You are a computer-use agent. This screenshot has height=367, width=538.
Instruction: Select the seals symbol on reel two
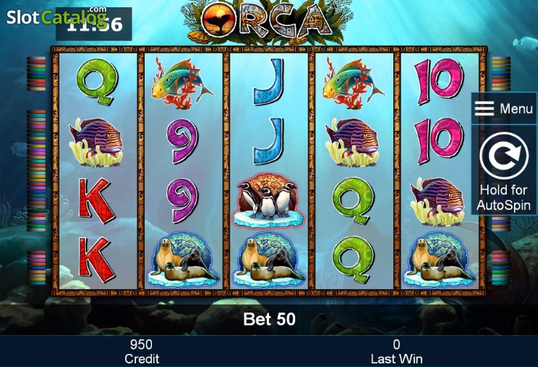(x=183, y=261)
